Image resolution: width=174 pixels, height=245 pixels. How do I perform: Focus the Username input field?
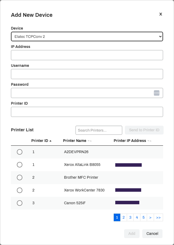pyautogui.click(x=87, y=74)
